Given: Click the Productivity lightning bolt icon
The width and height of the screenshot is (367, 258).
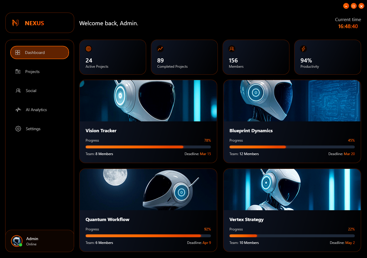Looking at the screenshot, I should click(303, 49).
